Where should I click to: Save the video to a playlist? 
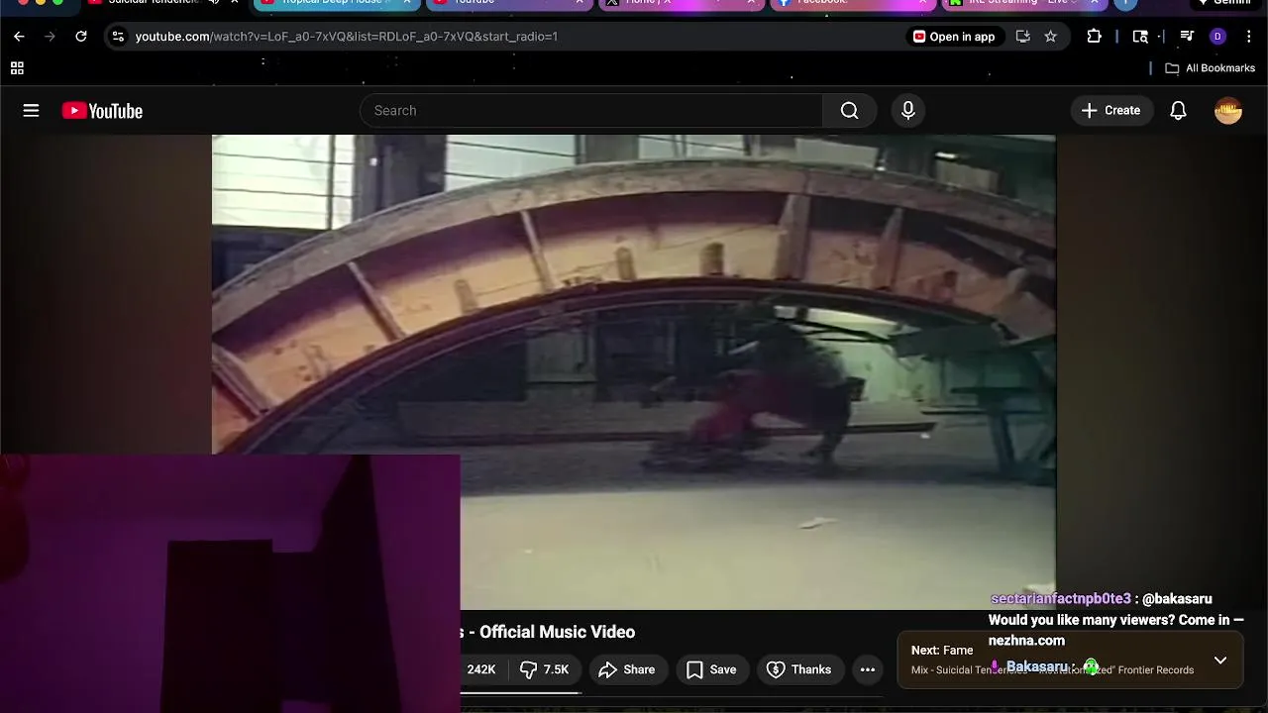(x=711, y=670)
